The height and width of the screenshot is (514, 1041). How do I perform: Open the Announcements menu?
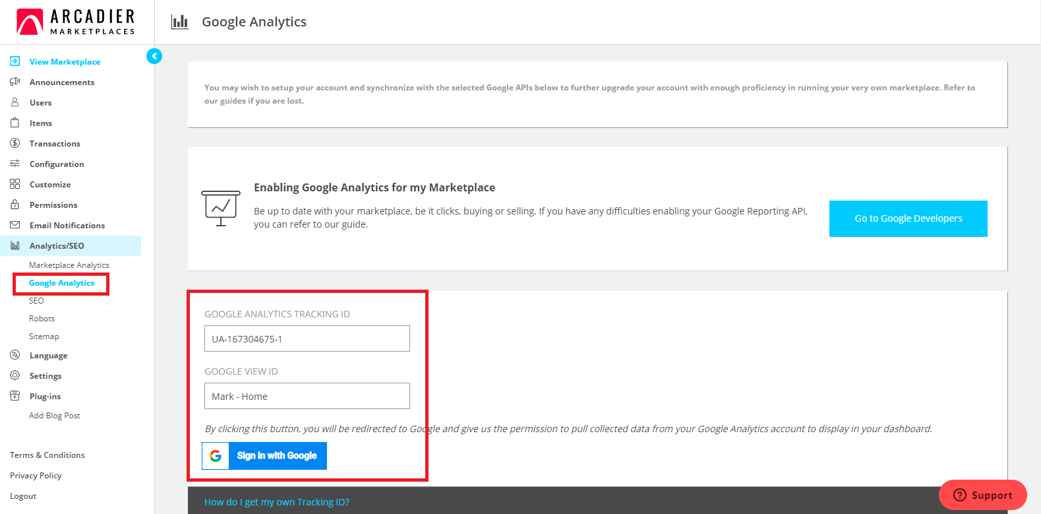point(62,82)
